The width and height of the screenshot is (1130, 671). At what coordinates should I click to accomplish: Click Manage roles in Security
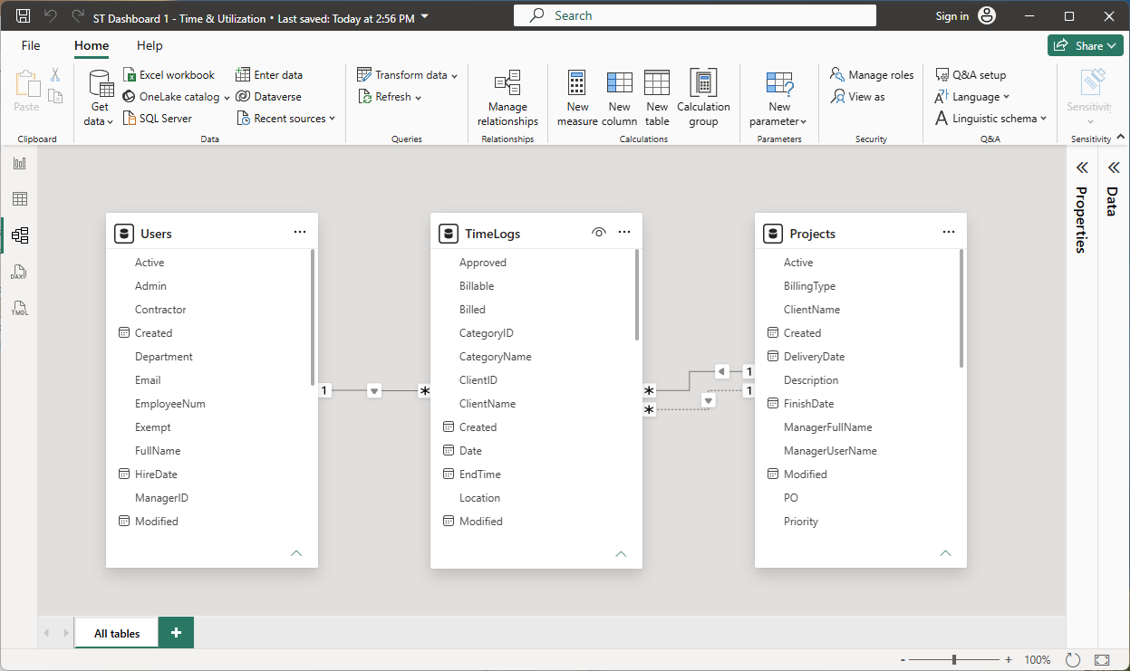[x=872, y=75]
